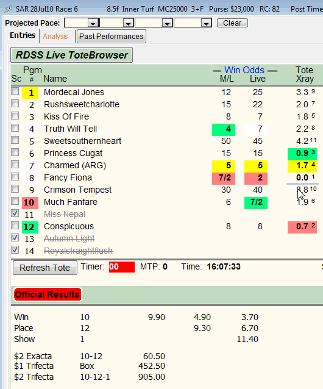Click the Time value 16:07:33

click(224, 266)
